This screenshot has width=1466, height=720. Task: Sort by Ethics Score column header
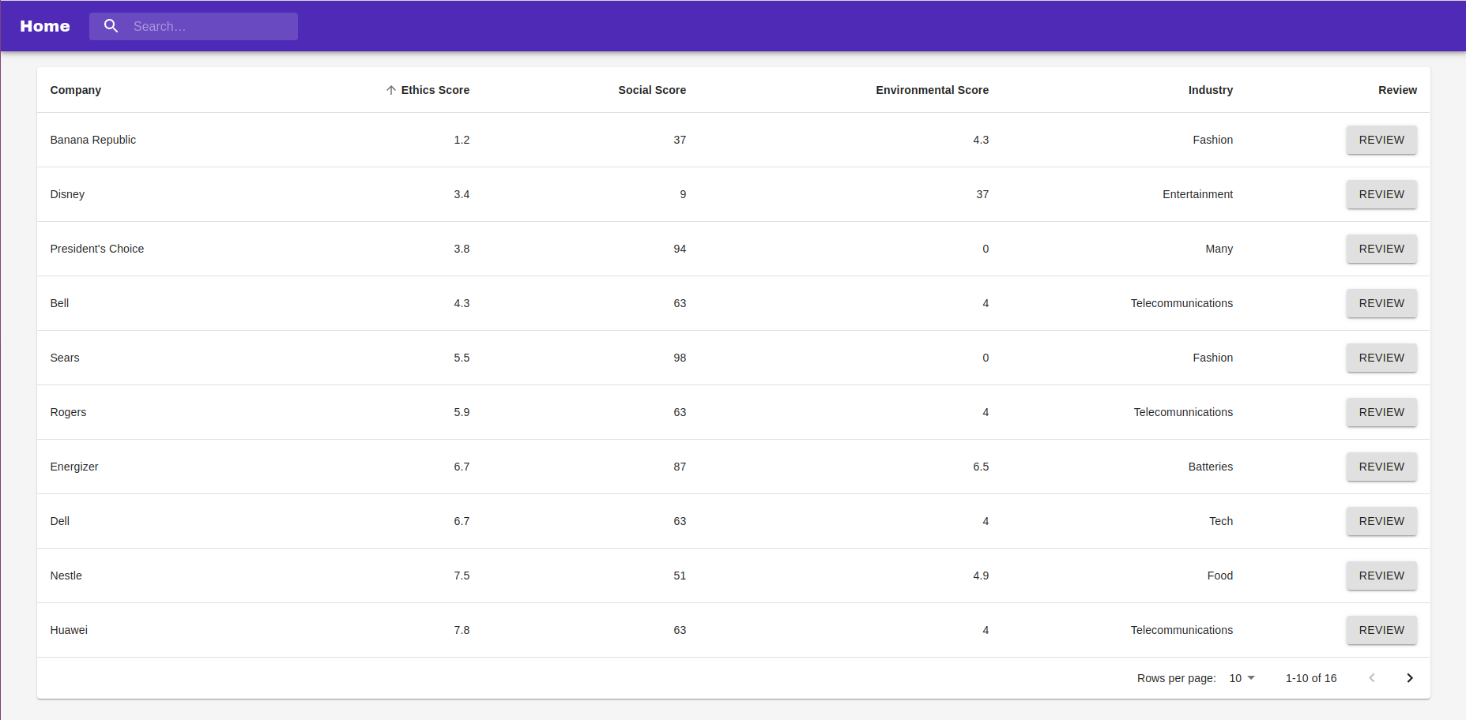[435, 90]
